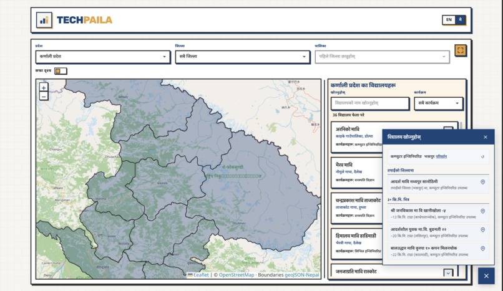Locate आदर्शशील युवक मा.वि. बुडमती pin

482,229
